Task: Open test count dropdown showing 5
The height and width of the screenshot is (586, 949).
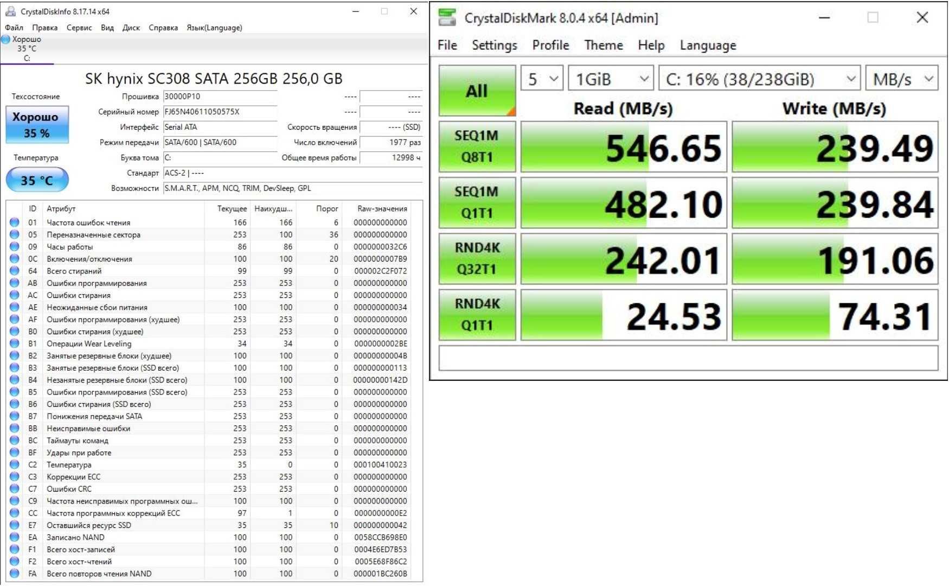Action: [x=542, y=79]
